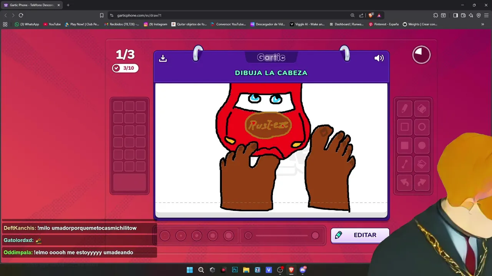
Task: Reload the page
Action: pos(21,15)
